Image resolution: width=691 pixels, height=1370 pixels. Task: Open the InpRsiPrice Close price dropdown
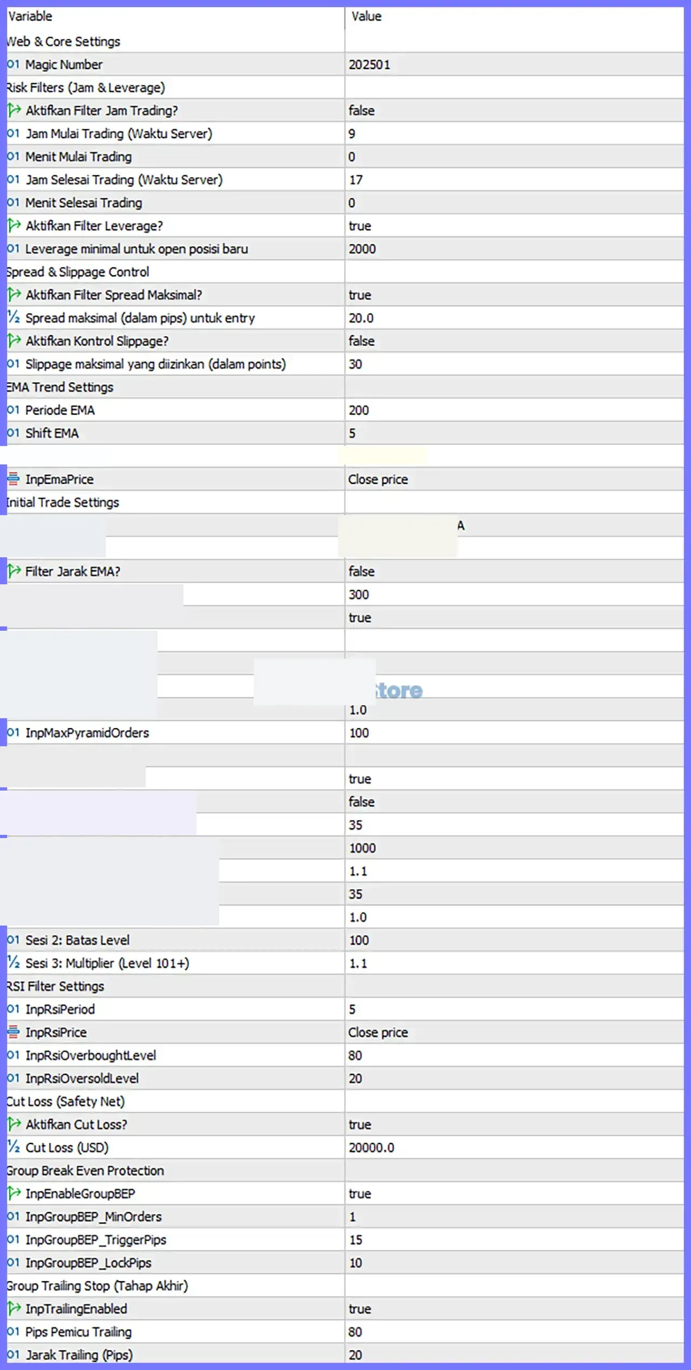(x=514, y=1032)
